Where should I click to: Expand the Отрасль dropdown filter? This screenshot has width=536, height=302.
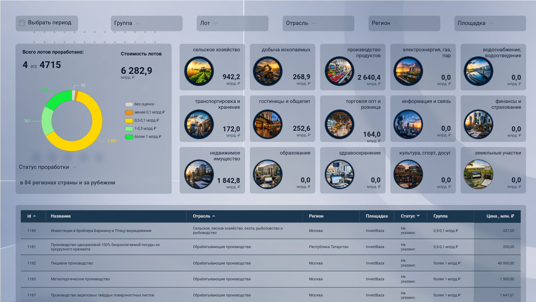point(318,23)
